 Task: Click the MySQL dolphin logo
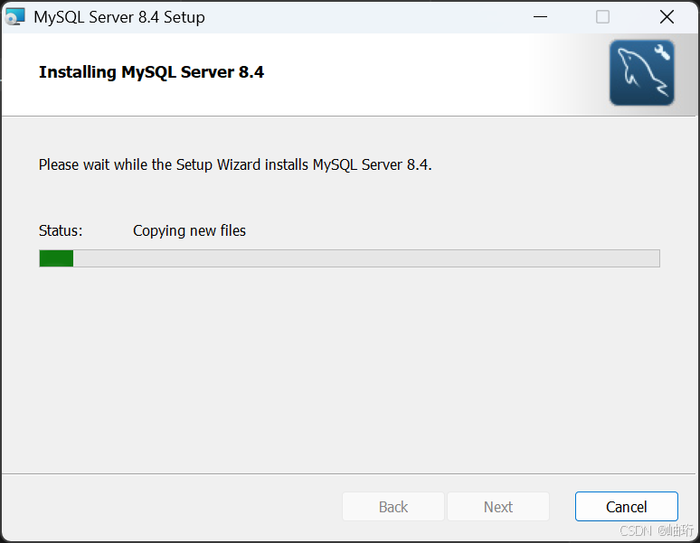(x=642, y=72)
